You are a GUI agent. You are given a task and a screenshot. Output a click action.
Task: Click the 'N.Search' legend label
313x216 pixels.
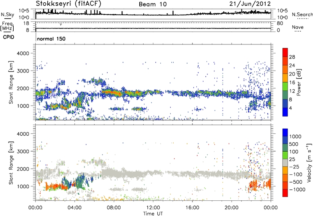(302, 14)
